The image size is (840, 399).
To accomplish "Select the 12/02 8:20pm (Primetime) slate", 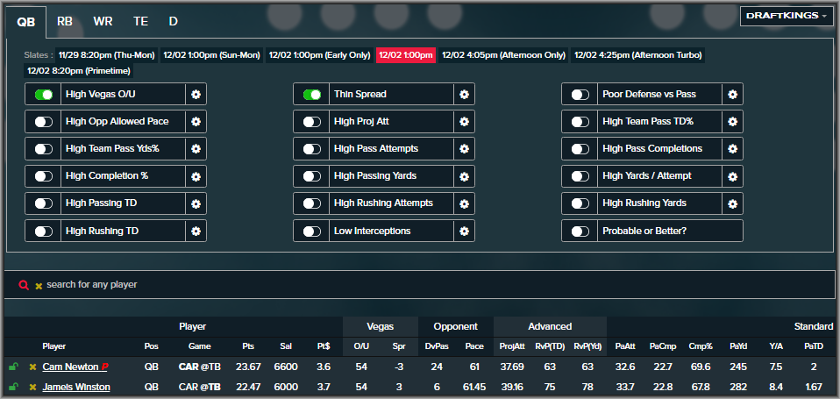I will tap(78, 71).
